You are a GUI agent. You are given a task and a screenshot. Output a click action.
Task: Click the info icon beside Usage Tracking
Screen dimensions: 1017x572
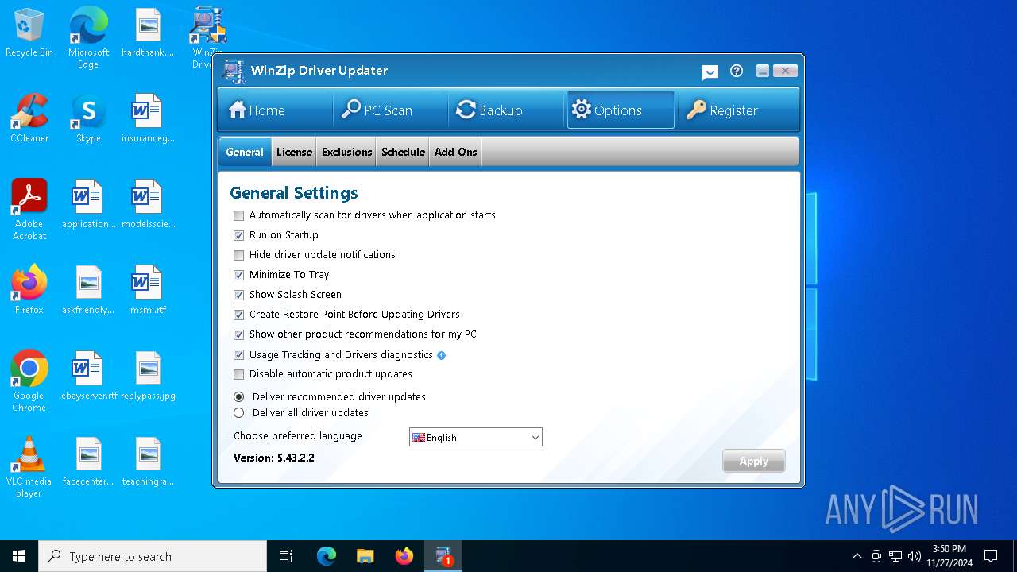click(442, 355)
